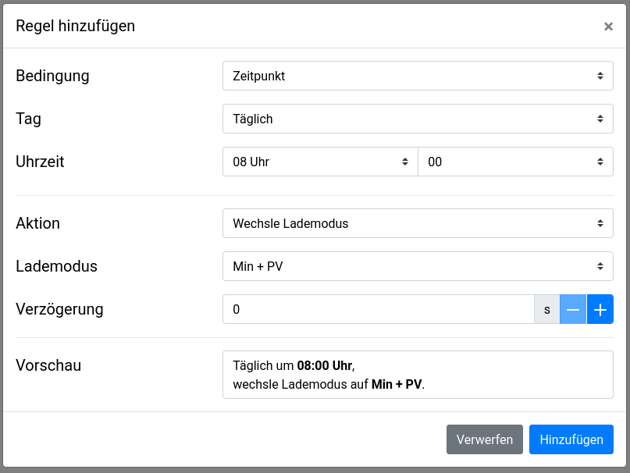Open the Lademodus dropdown showing Min + PV
The height and width of the screenshot is (473, 630).
tap(418, 266)
